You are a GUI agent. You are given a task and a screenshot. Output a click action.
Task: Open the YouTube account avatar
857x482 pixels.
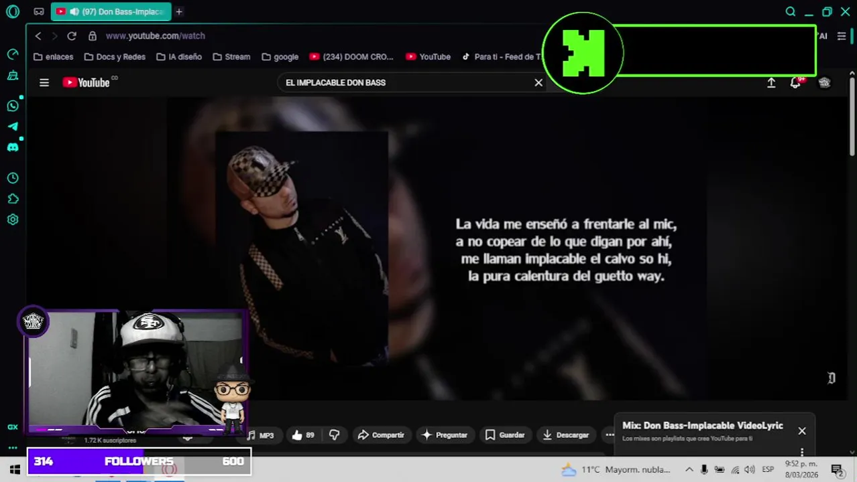pyautogui.click(x=825, y=82)
